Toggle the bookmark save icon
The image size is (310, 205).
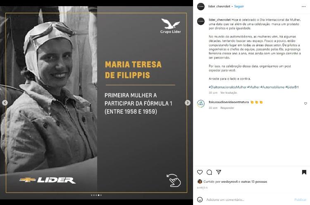pos(304,172)
